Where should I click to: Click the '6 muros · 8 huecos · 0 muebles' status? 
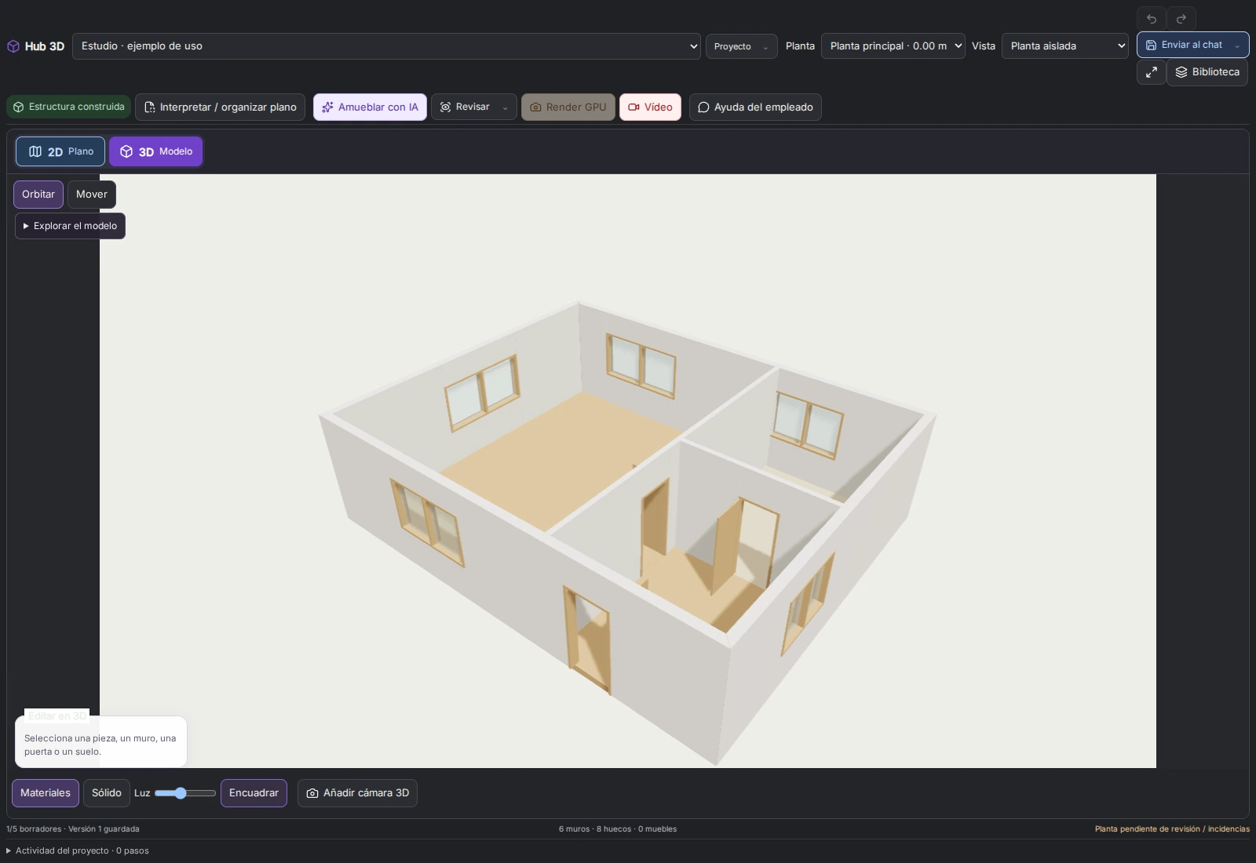click(618, 829)
